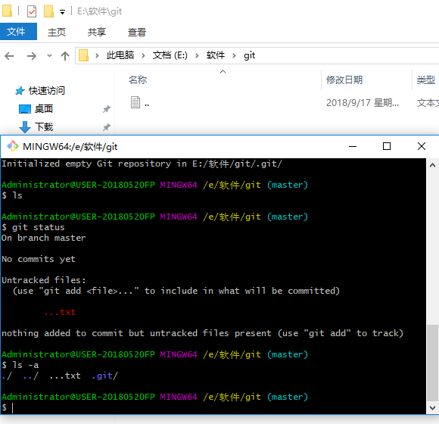Open the recent locations dropdown arrow
Viewport: 439px width, 424px height.
(x=49, y=55)
